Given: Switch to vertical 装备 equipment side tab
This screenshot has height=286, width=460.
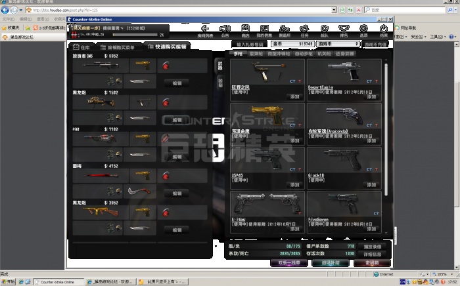Looking at the screenshot, I should tap(220, 83).
